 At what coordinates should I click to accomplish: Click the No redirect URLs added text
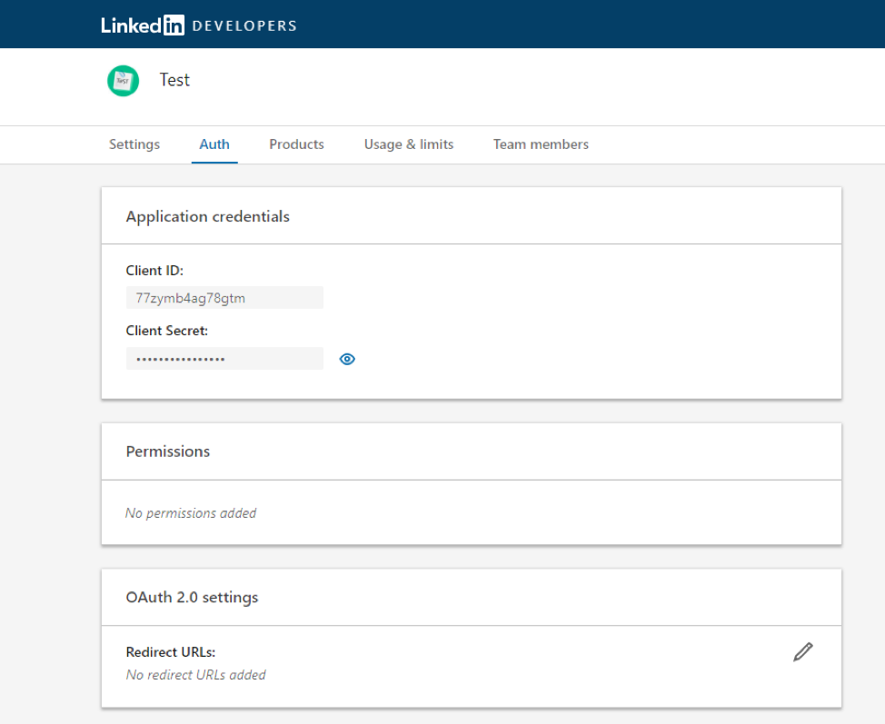(196, 675)
